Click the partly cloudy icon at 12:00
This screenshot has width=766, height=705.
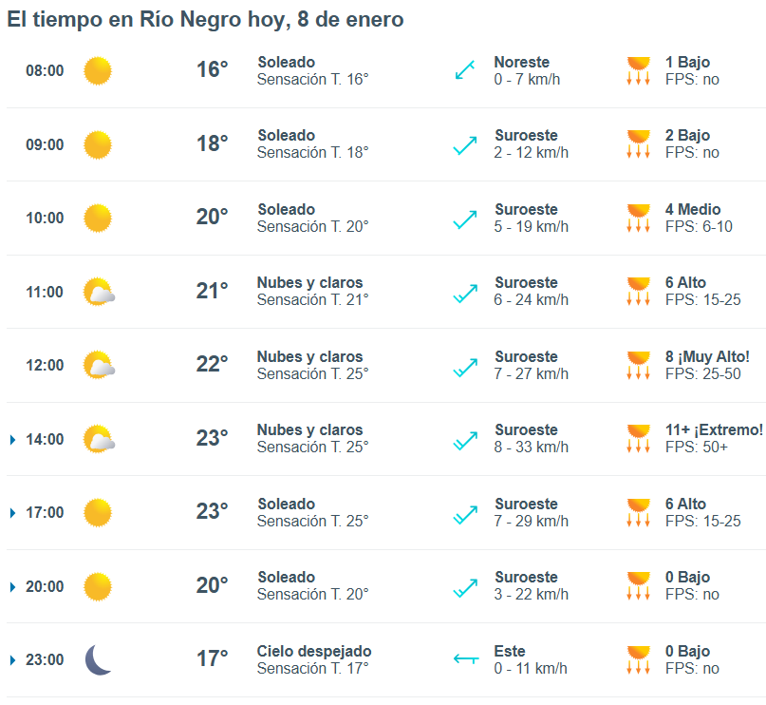99,365
